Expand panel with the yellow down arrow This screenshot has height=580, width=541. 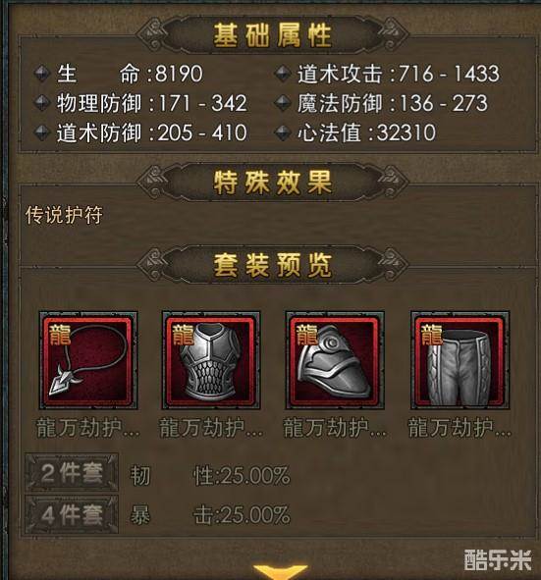pos(280,571)
